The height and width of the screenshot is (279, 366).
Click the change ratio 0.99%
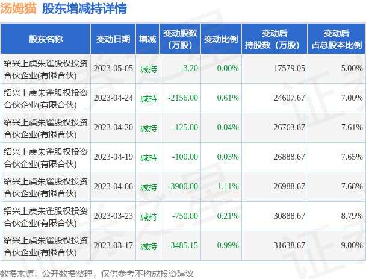click(x=228, y=246)
